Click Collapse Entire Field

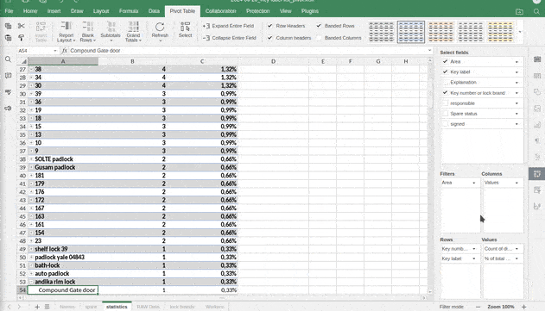(x=230, y=38)
